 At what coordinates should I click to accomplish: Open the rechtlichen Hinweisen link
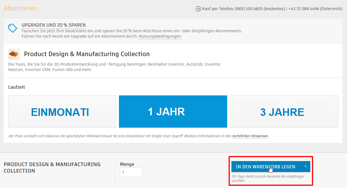click(250, 136)
